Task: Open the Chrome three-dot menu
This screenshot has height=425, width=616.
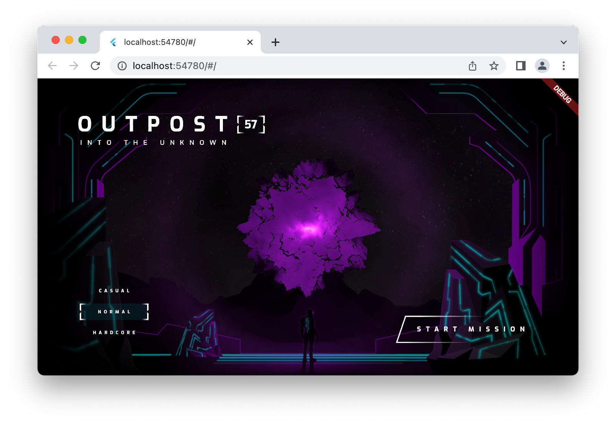Action: click(x=564, y=65)
